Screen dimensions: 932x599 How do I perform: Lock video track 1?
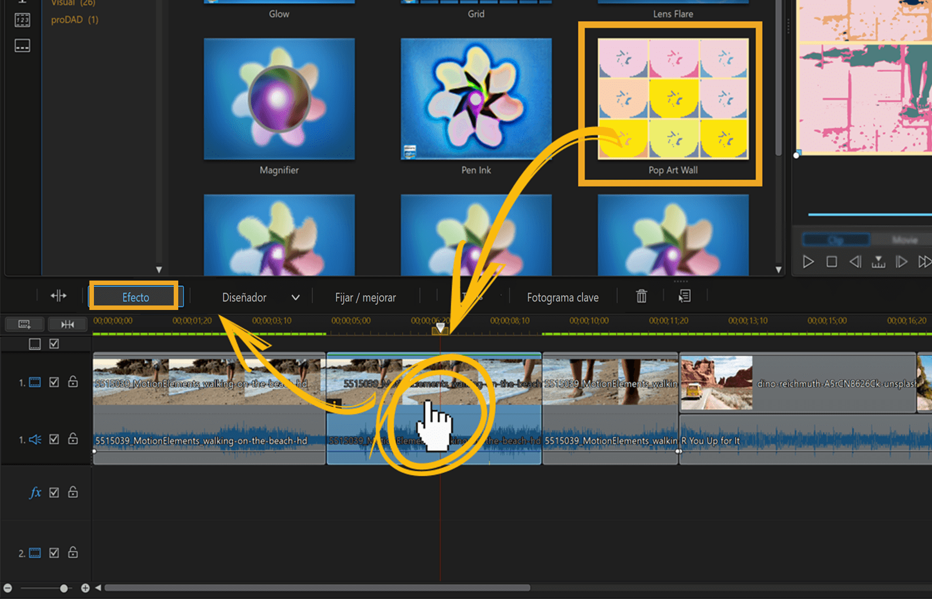click(73, 382)
